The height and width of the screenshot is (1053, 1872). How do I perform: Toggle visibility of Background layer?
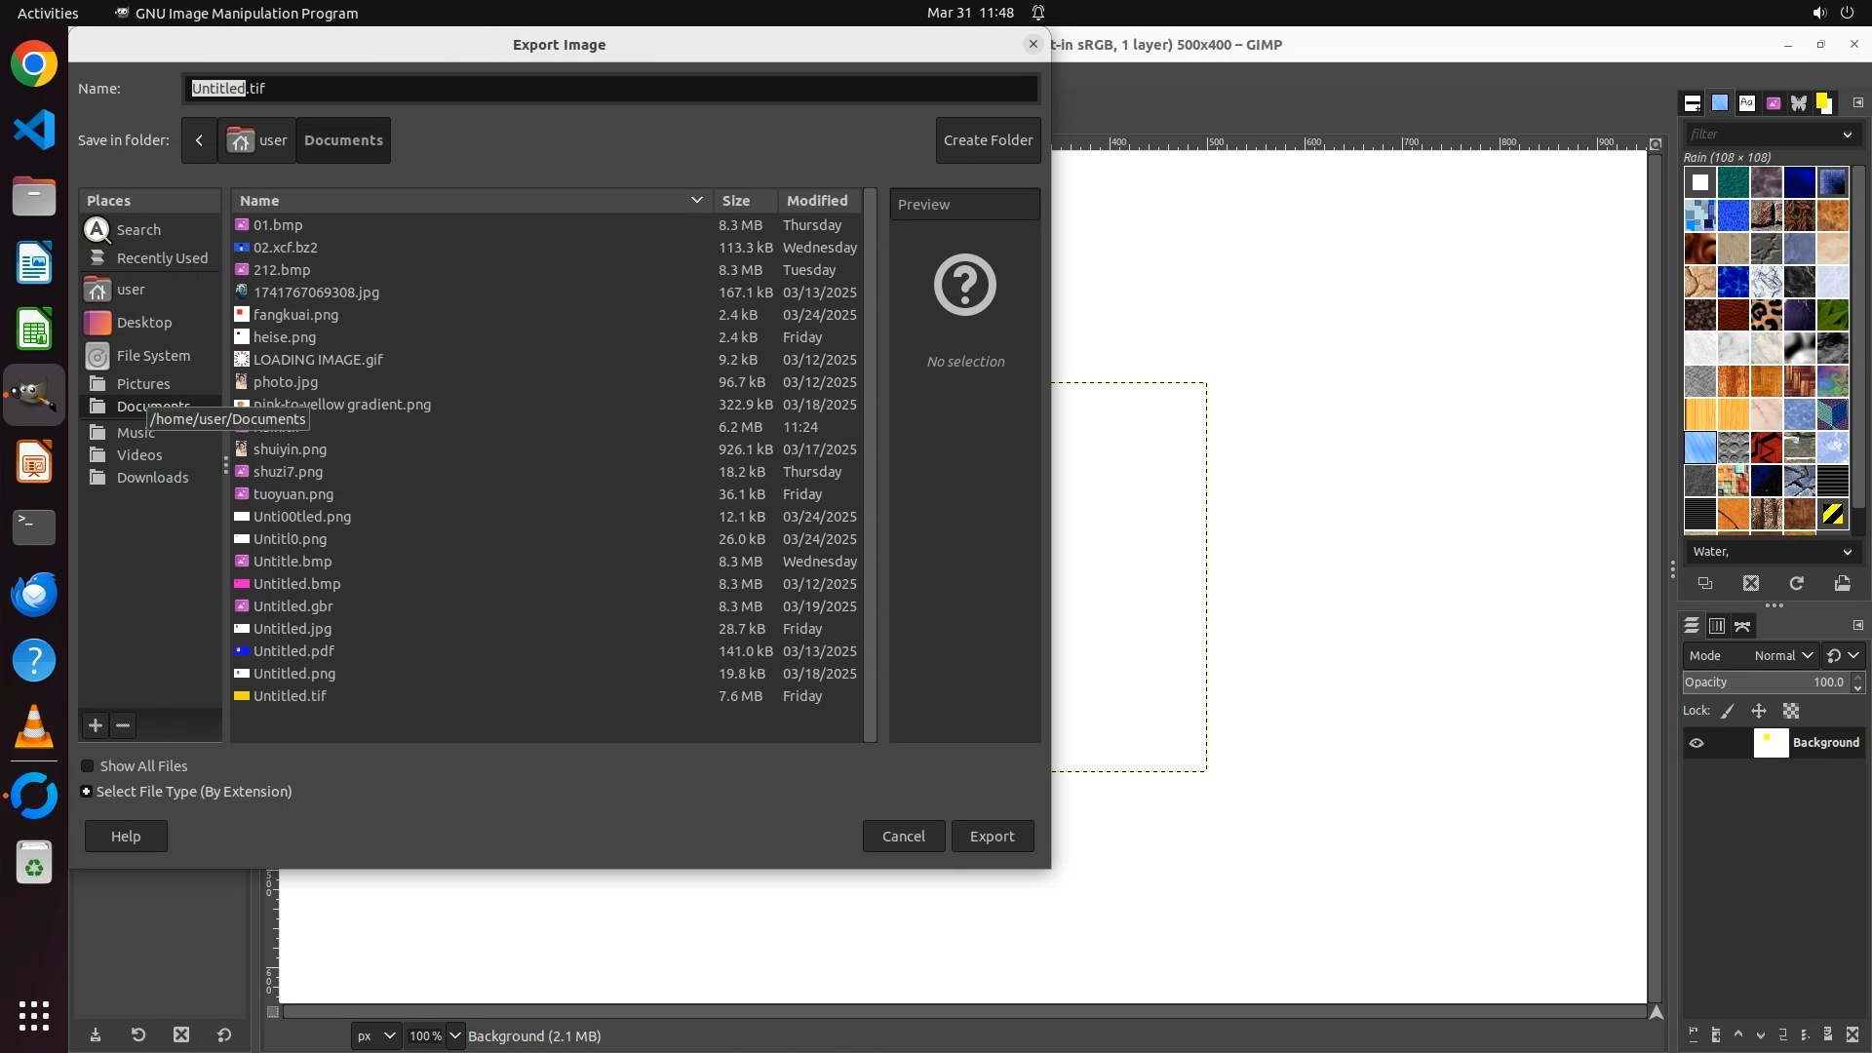[x=1696, y=743]
